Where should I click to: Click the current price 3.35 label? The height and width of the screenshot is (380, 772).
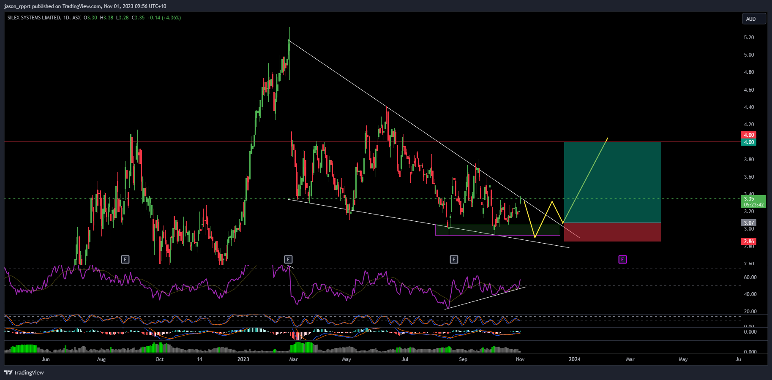[x=749, y=199]
